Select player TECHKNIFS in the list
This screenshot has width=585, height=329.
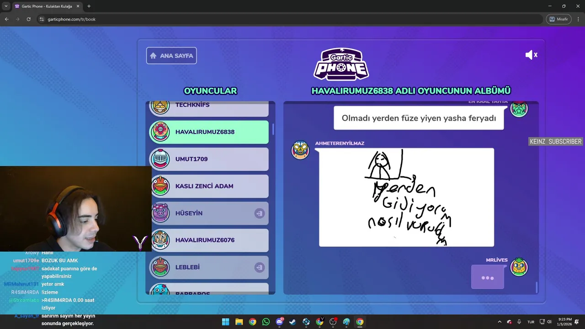(210, 108)
